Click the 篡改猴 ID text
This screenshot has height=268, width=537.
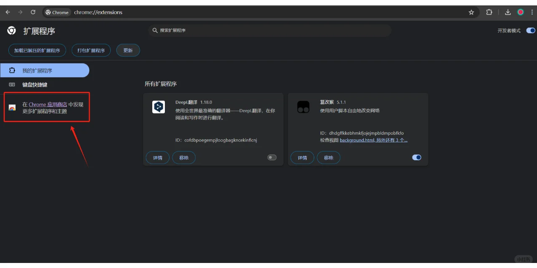pyautogui.click(x=362, y=133)
